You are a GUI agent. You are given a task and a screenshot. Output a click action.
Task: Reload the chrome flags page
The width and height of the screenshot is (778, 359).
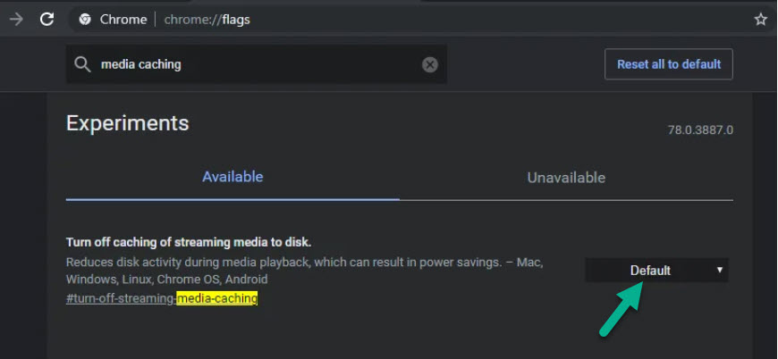[x=47, y=19]
